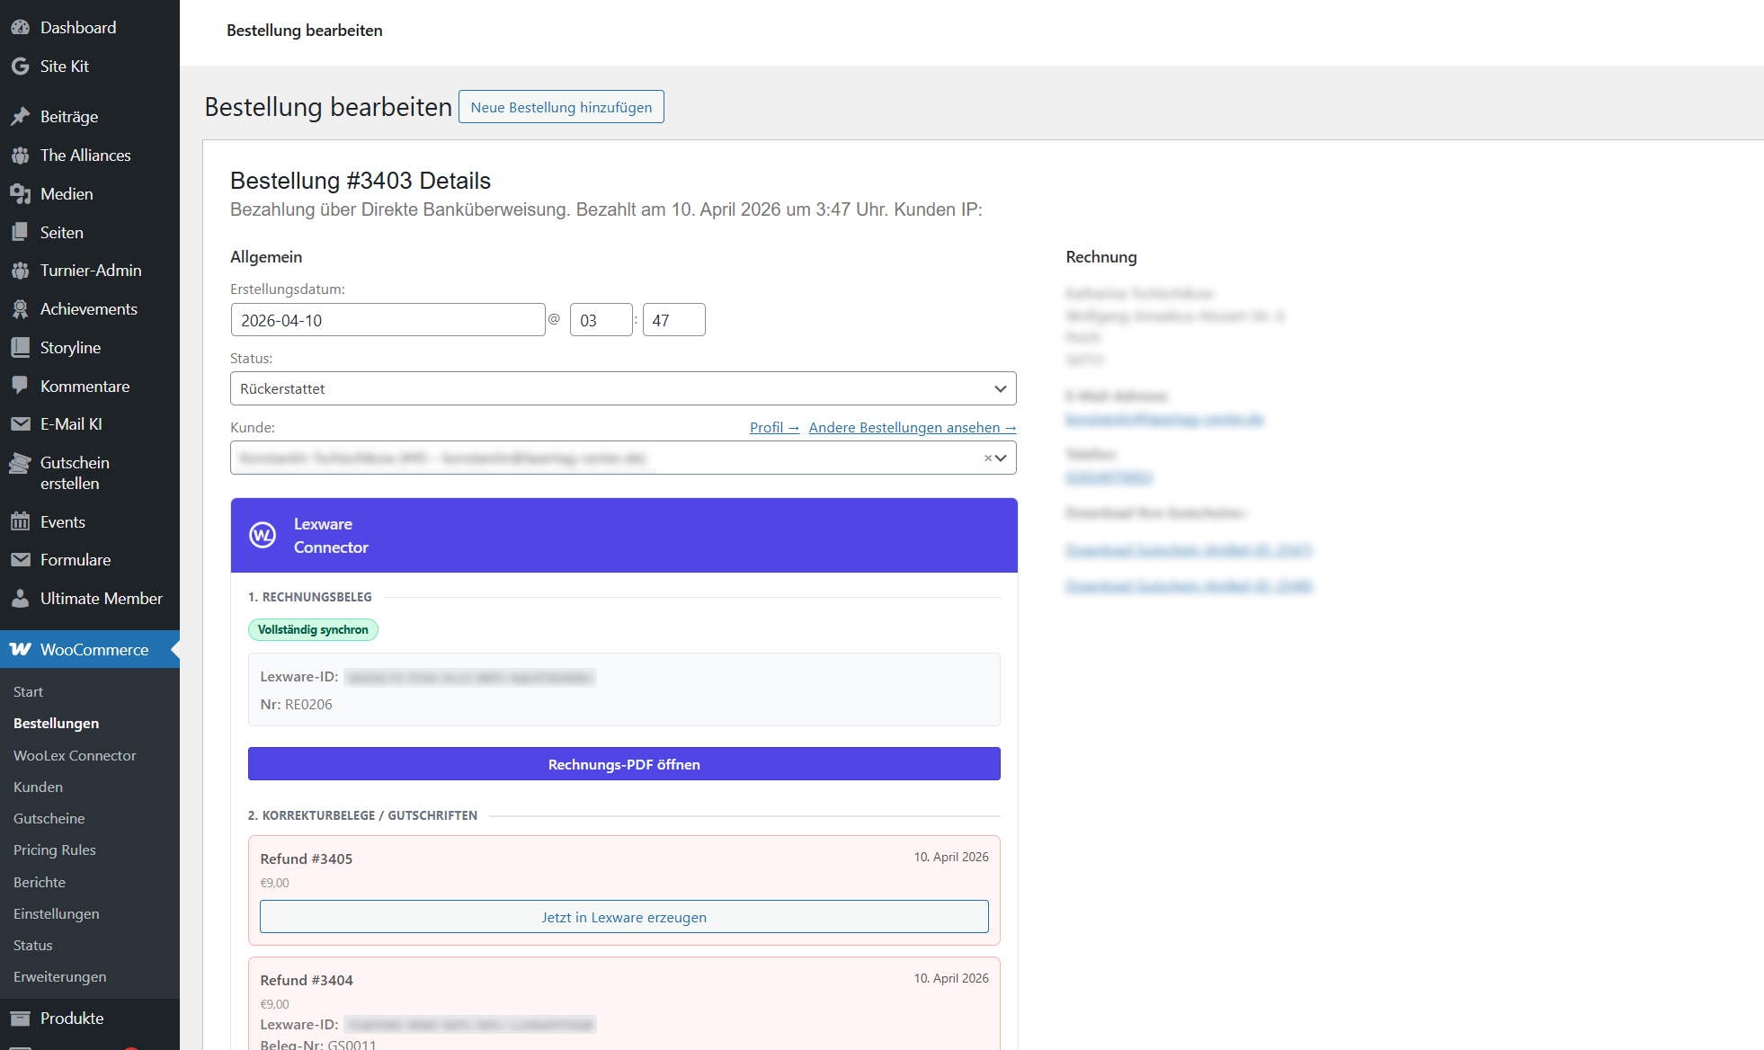Viewport: 1764px width, 1050px height.
Task: Follow Andere Bestellungen ansehen link
Action: [913, 428]
